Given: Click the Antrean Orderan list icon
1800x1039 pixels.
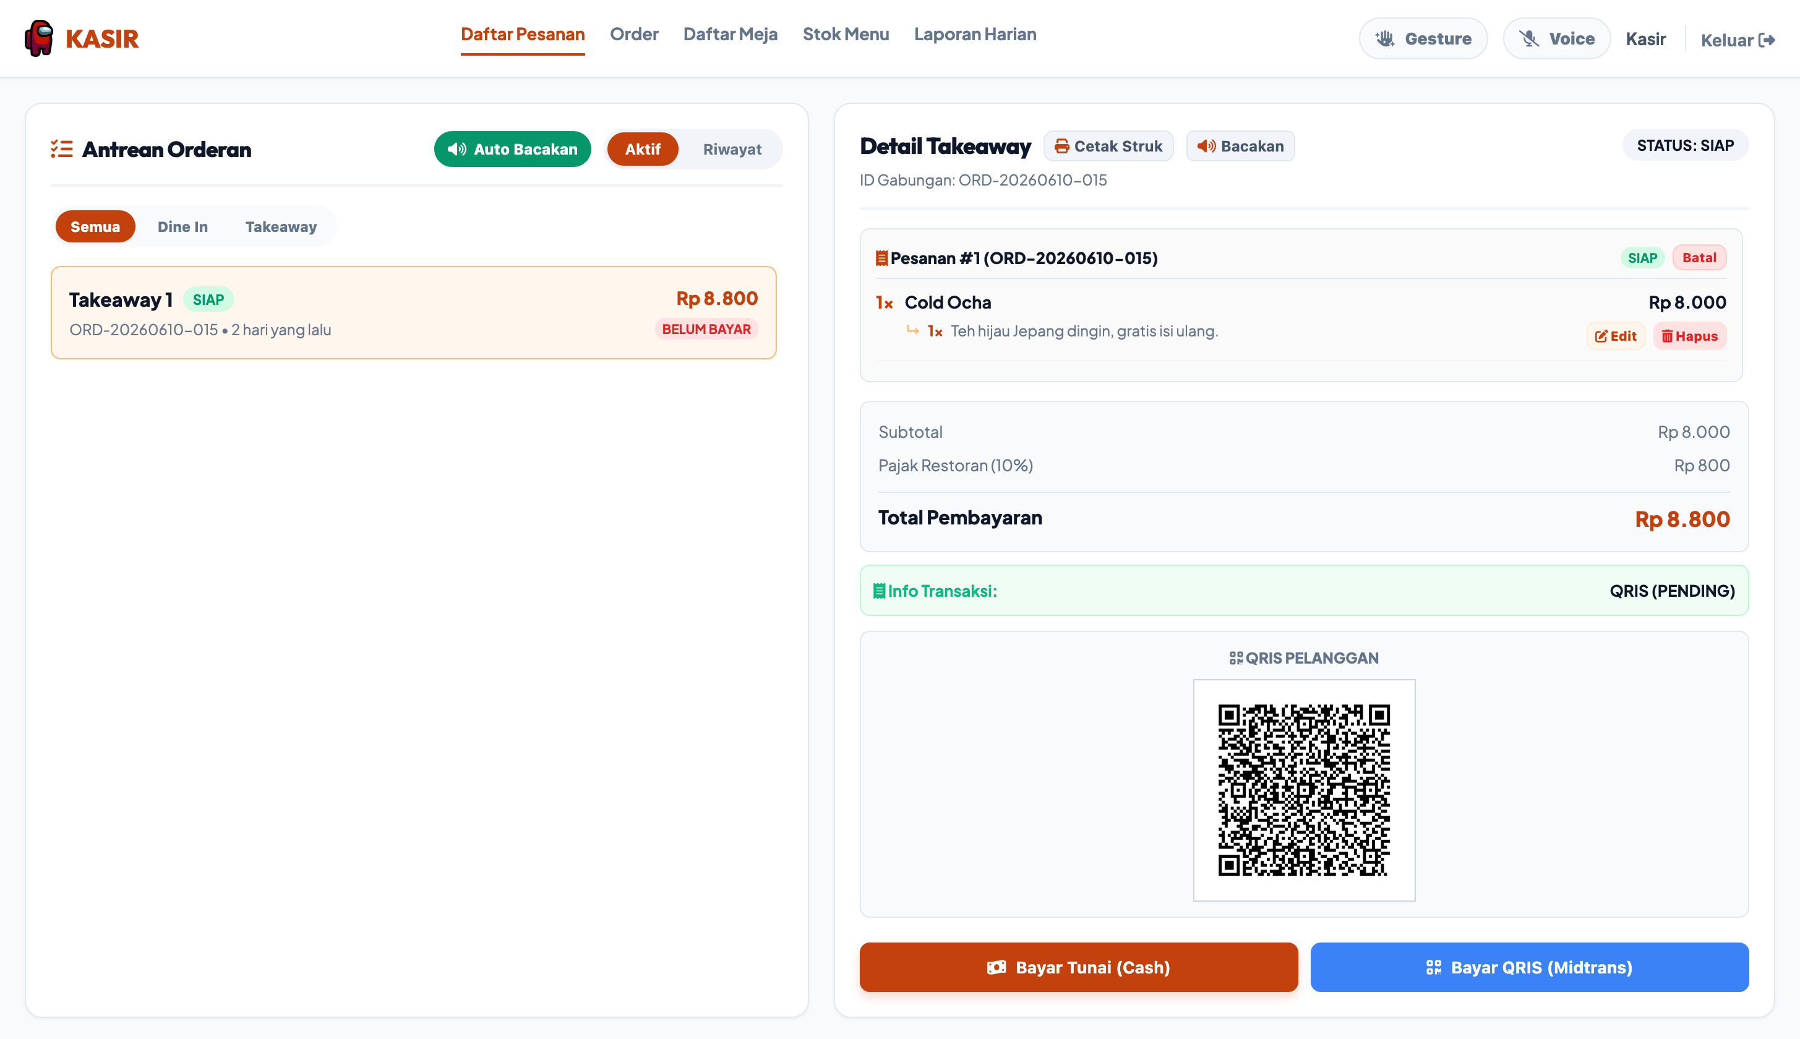Looking at the screenshot, I should point(62,149).
